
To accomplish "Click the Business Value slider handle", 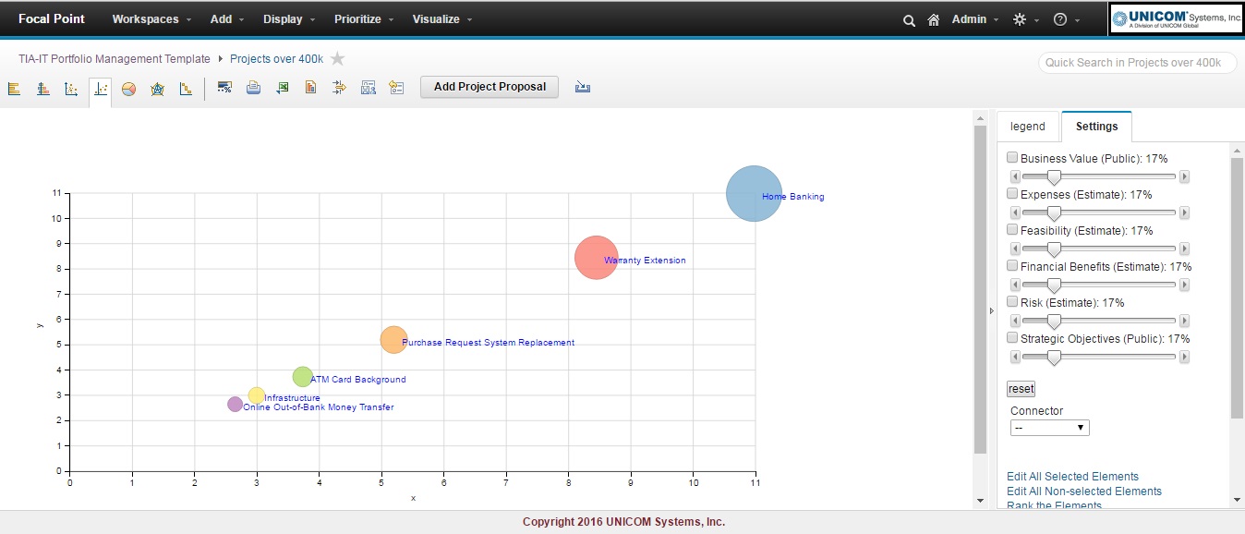I will pos(1053,176).
